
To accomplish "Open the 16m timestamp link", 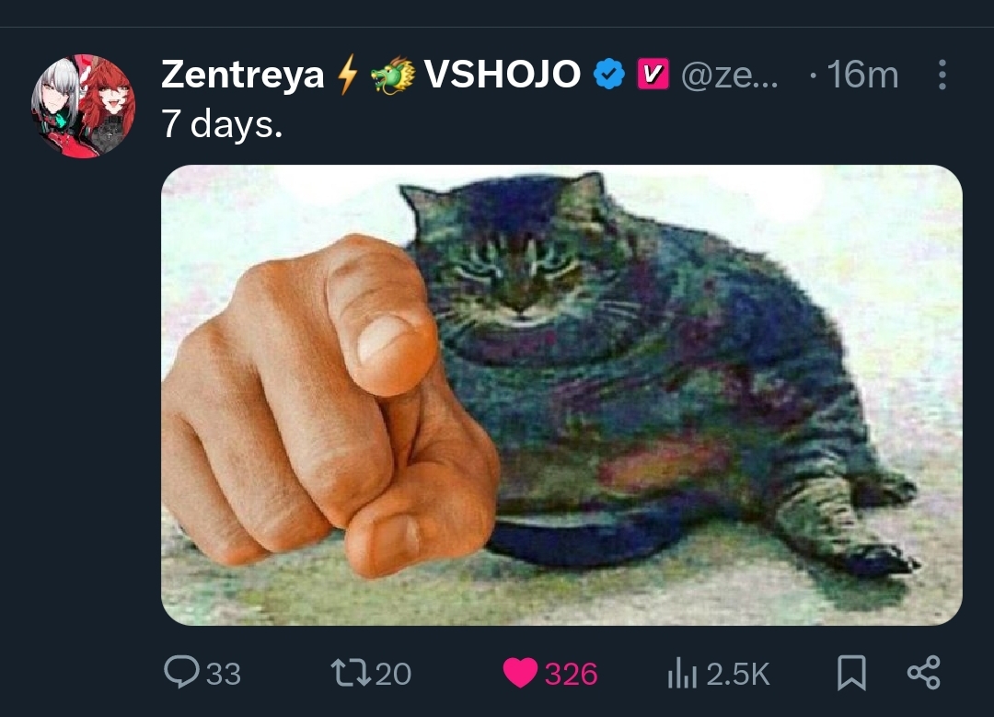I will pyautogui.click(x=862, y=75).
